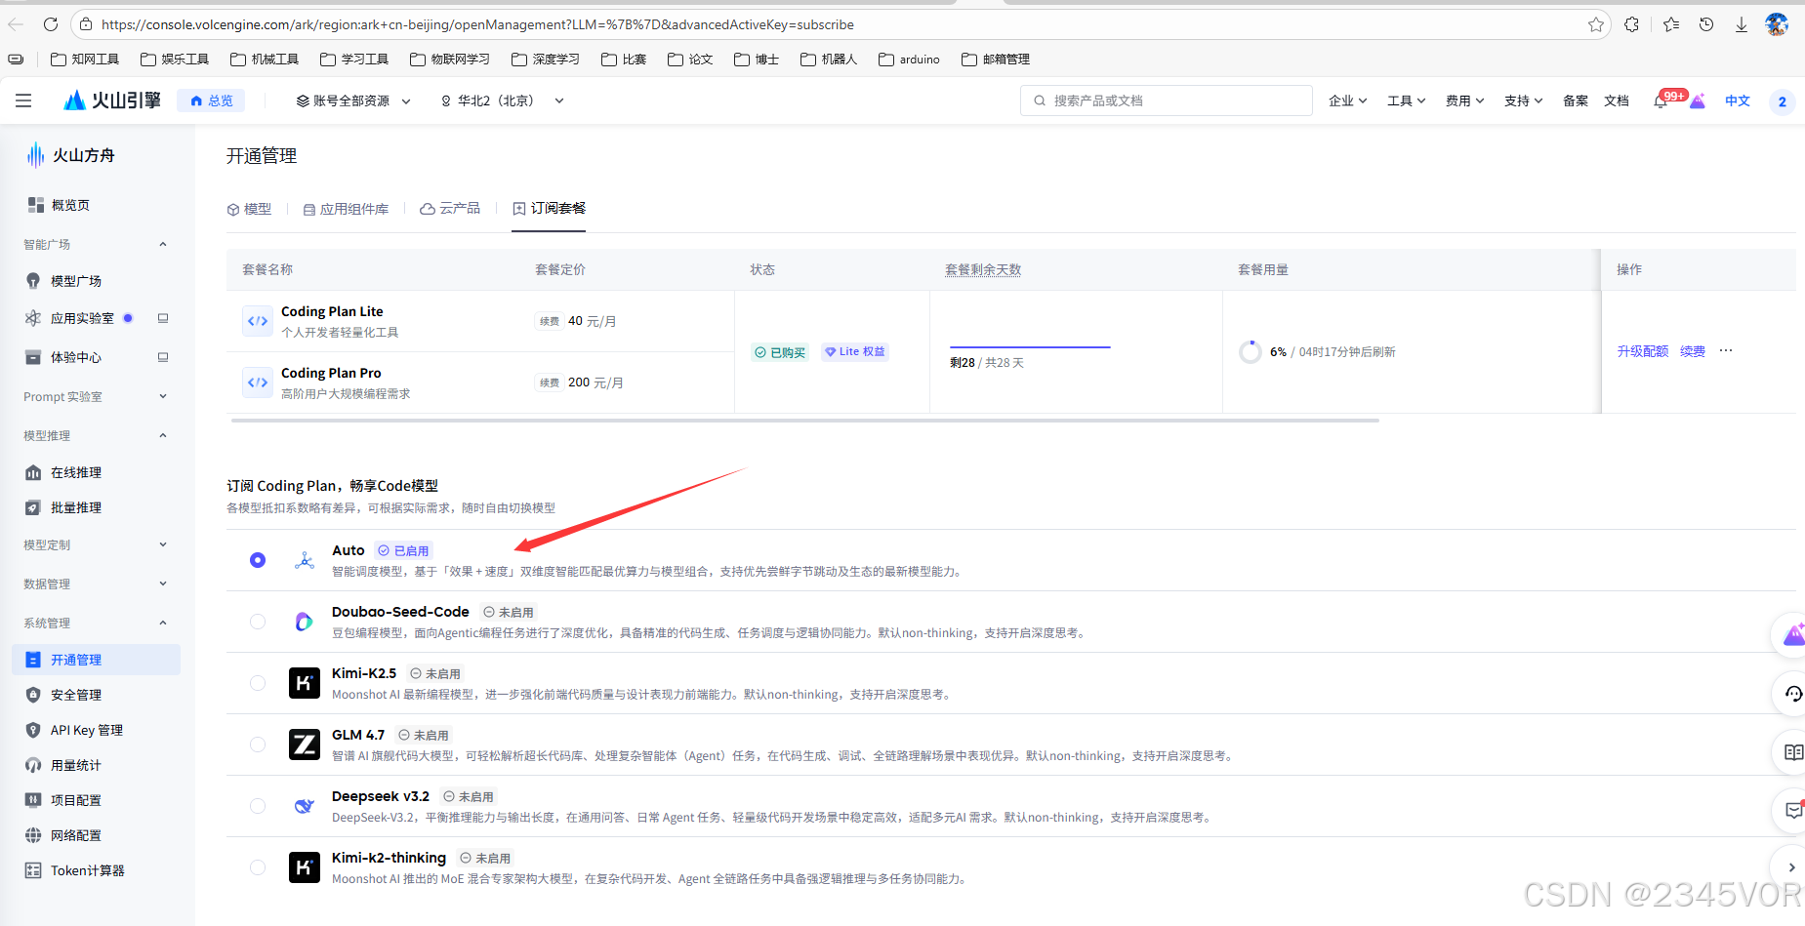Select the Deepseek v3.2 radio button
Screen dimensions: 1805x926
[258, 806]
